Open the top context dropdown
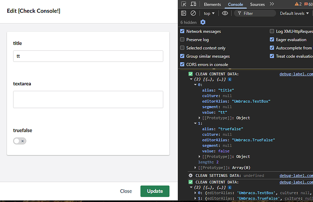This screenshot has height=202, width=313. (x=209, y=13)
